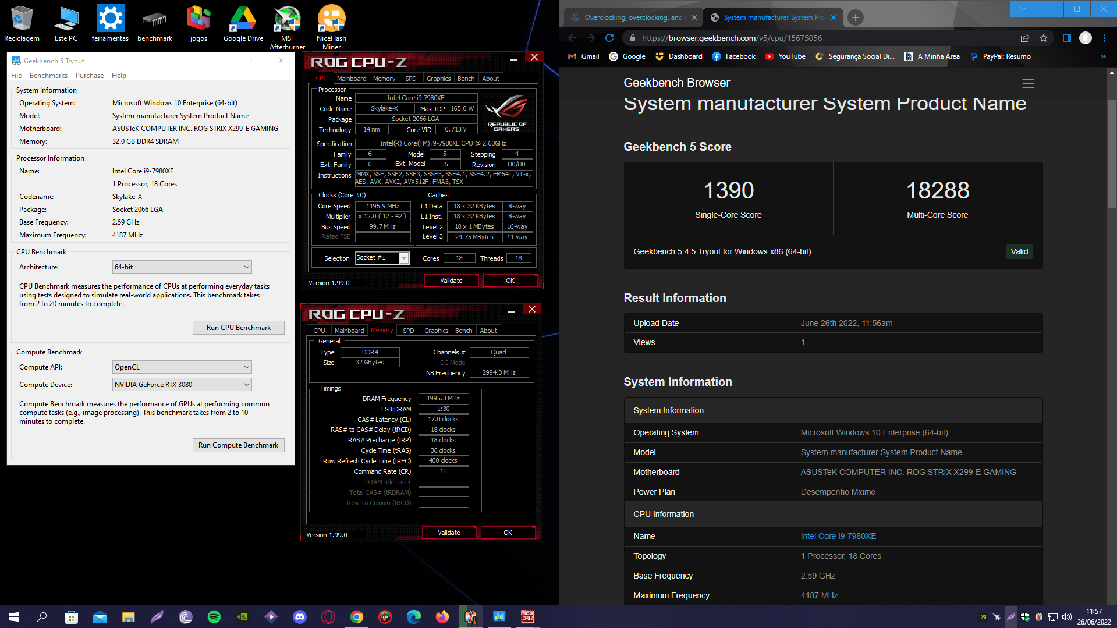Open Chrome's three-dot menu

[1104, 38]
